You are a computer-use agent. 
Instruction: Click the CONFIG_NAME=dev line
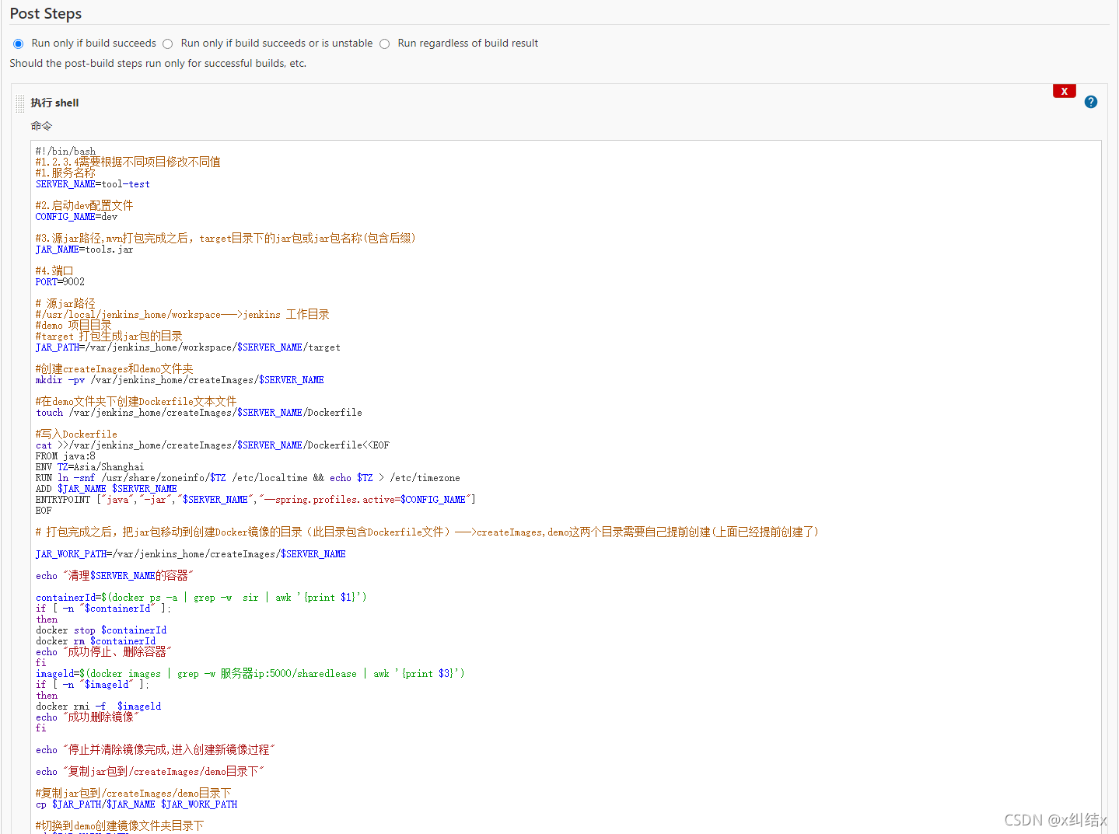[x=76, y=217]
